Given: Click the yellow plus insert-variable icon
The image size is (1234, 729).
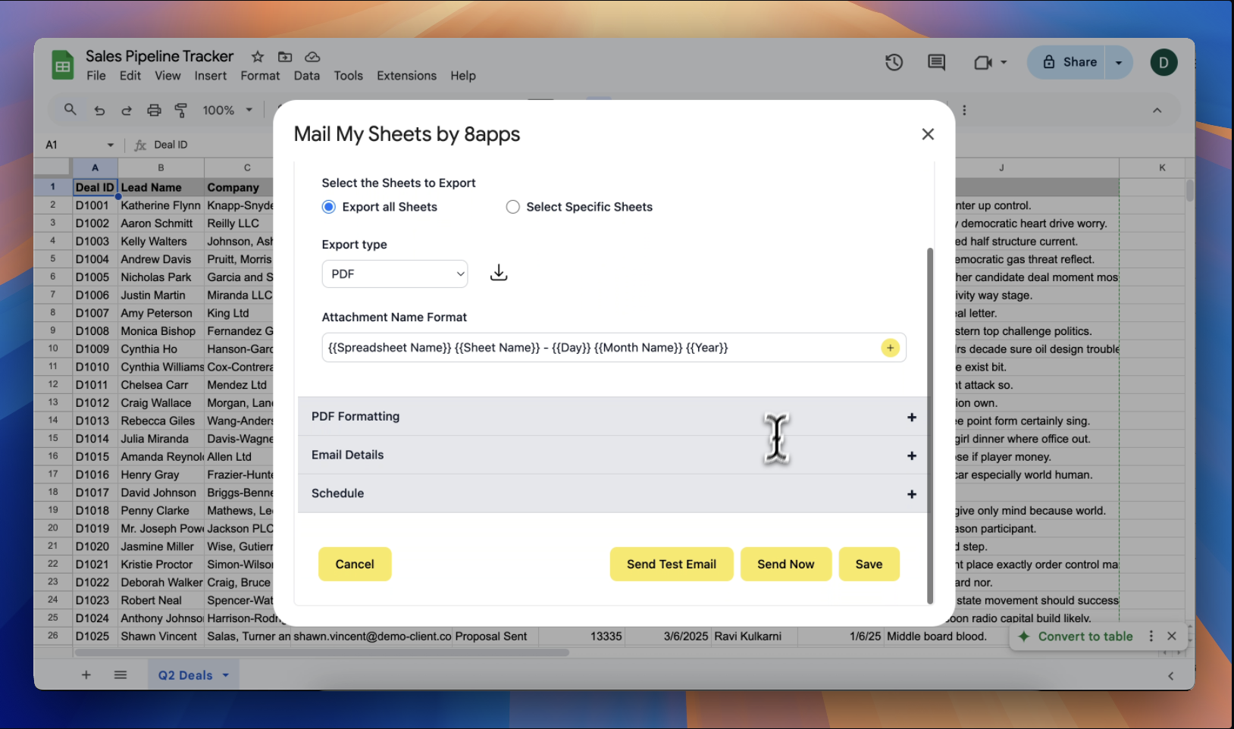Looking at the screenshot, I should point(890,348).
